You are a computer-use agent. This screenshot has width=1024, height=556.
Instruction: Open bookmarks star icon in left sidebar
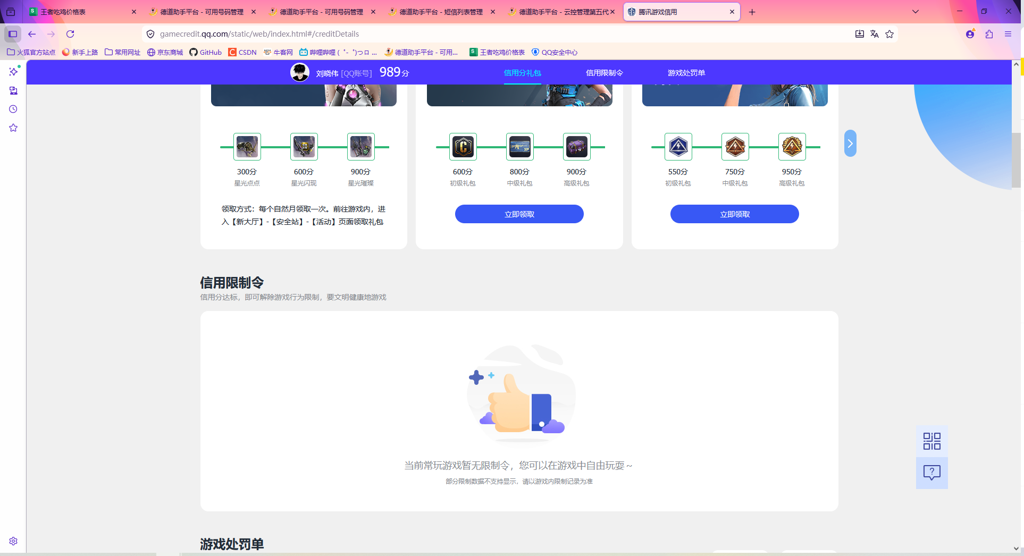tap(13, 128)
